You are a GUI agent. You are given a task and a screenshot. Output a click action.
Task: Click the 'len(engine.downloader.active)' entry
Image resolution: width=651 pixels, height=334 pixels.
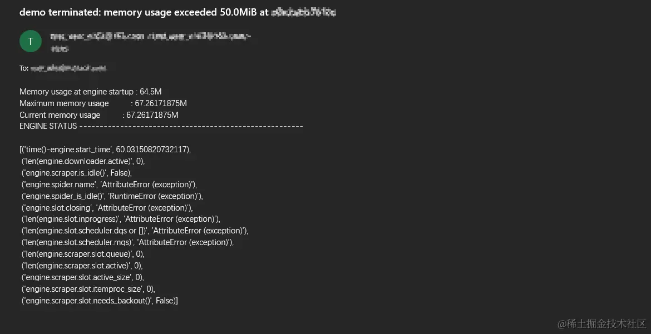[x=83, y=161]
